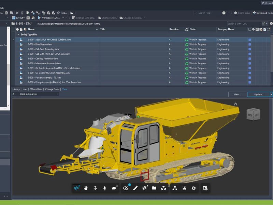Screen dimensions: 273x205
Task: Select the Section analysis tool
Action: click(144, 188)
